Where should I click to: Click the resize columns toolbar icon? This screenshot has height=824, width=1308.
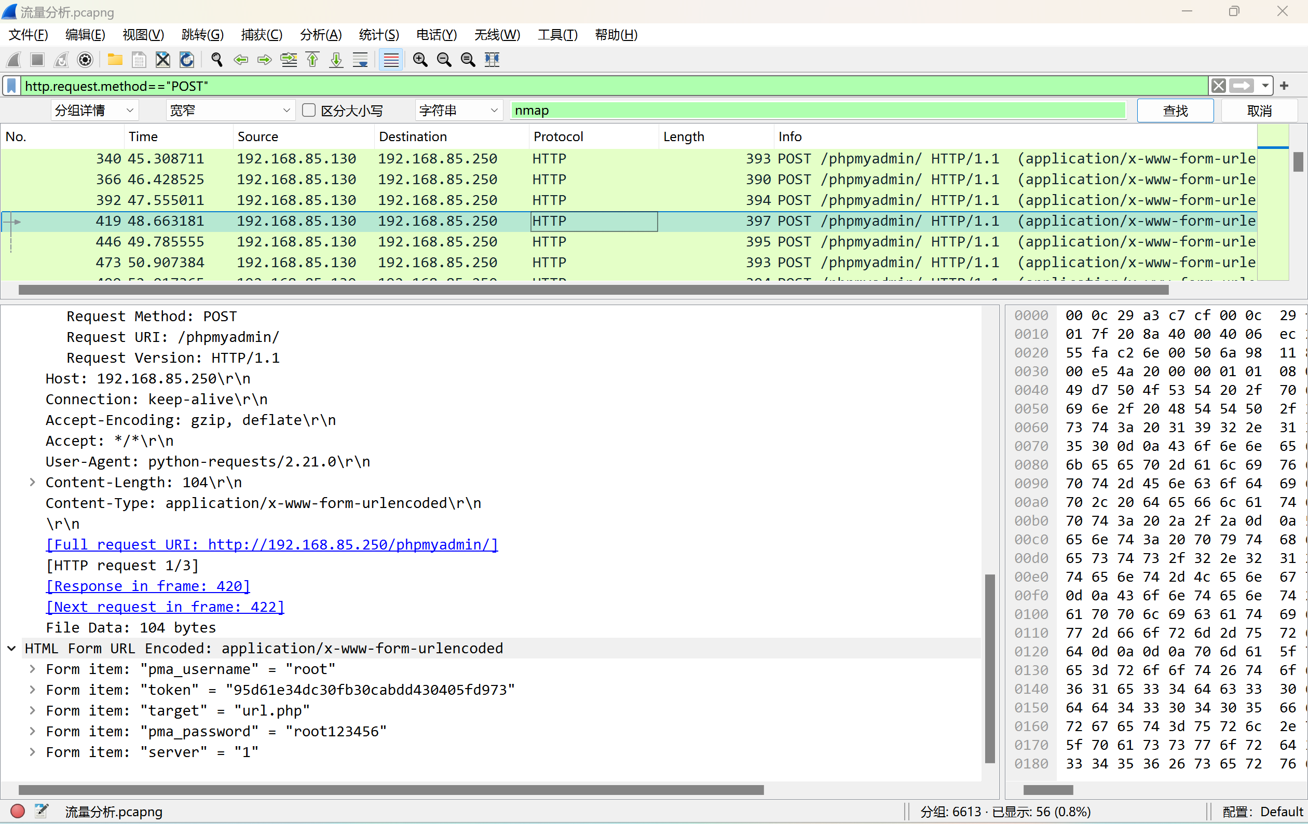[x=492, y=60]
